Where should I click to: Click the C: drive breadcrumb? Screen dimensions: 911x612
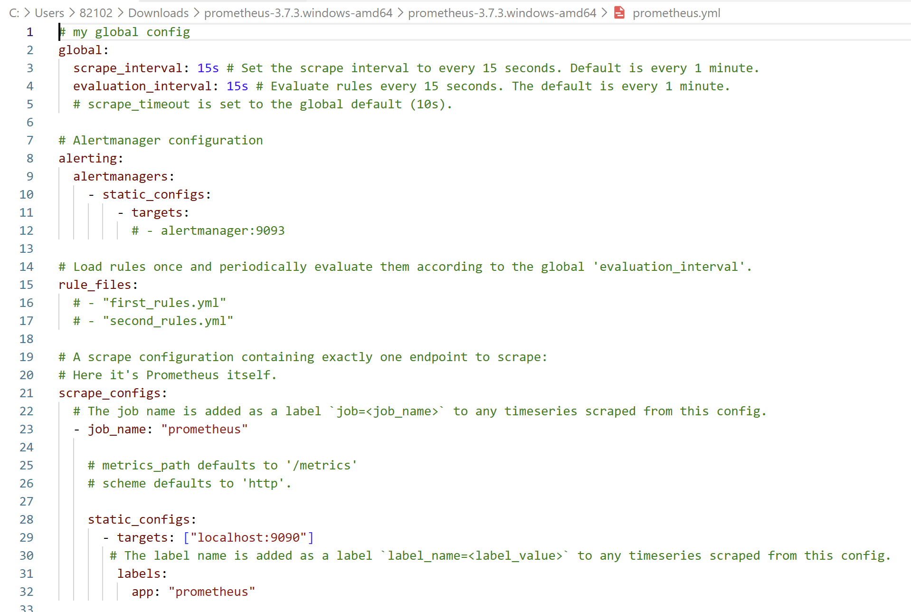coord(14,13)
